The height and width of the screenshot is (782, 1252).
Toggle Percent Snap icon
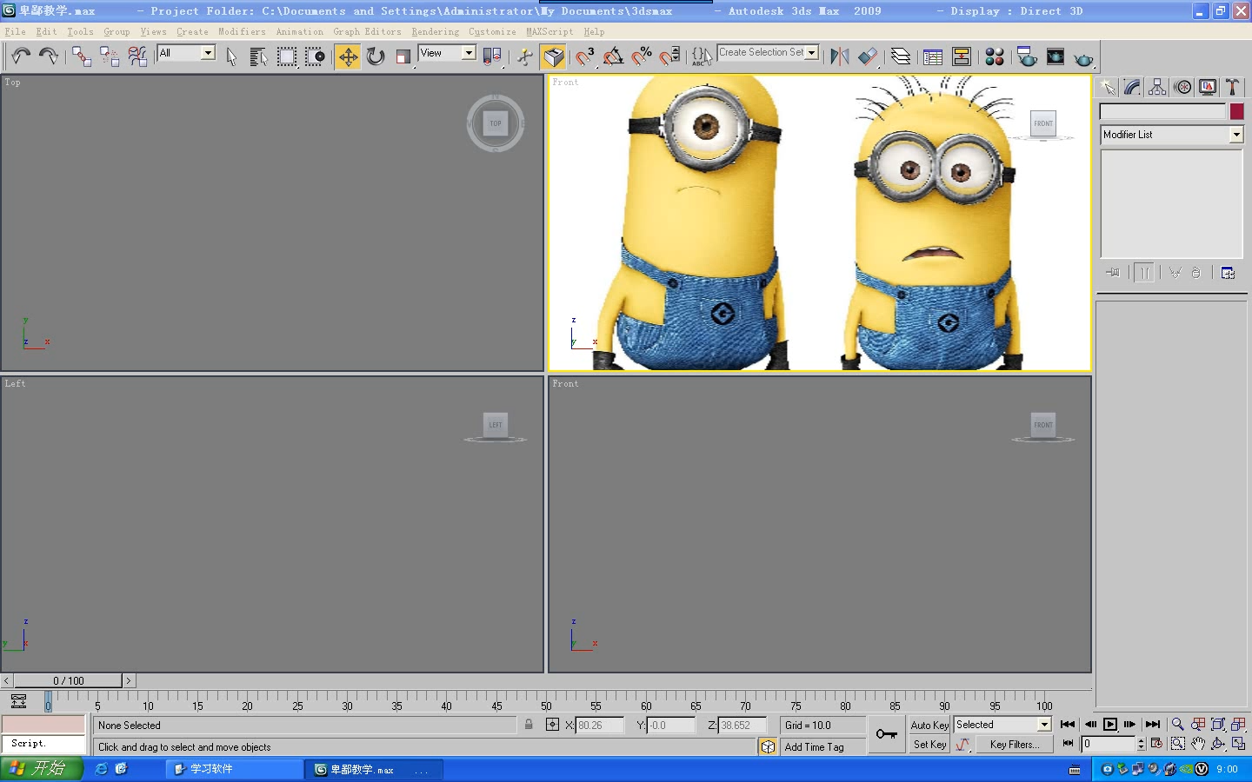pos(642,56)
